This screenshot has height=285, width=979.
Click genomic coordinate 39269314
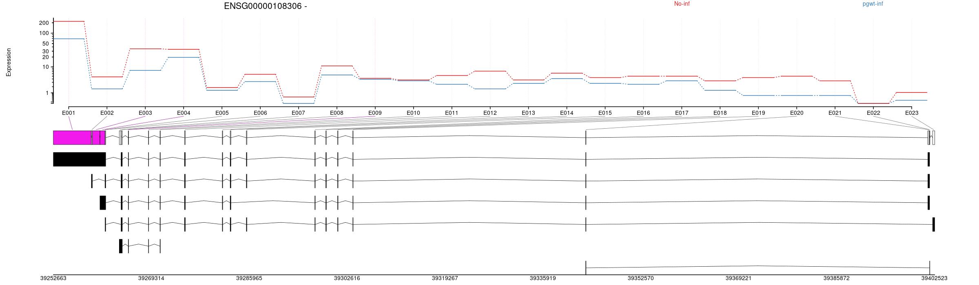151,278
